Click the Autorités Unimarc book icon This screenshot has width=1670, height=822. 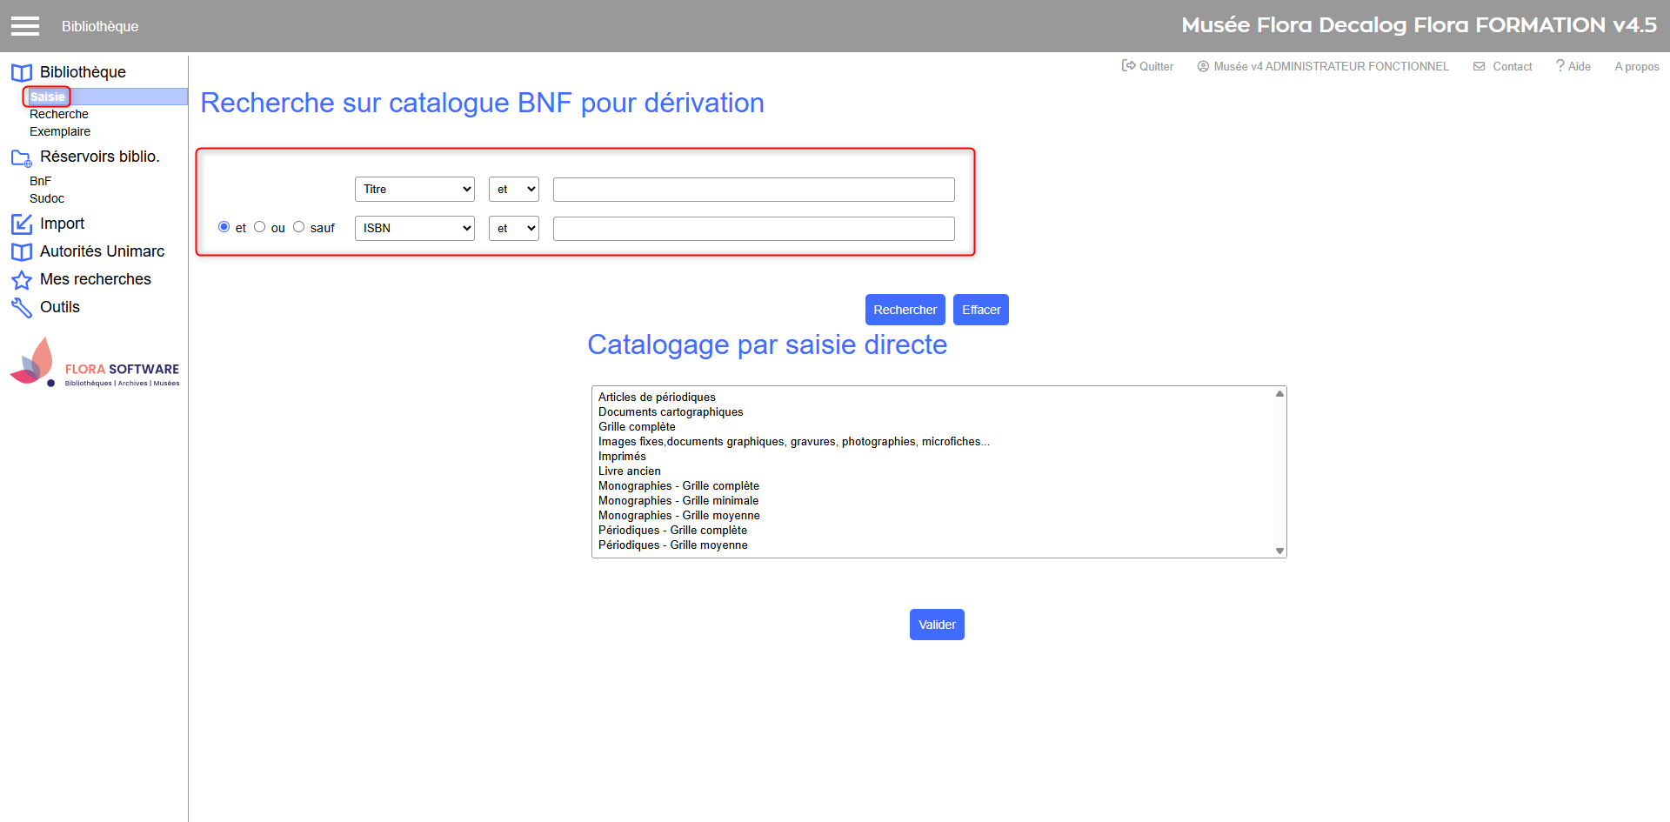point(21,252)
